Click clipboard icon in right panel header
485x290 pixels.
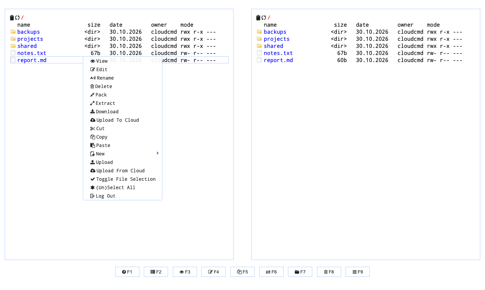[258, 18]
